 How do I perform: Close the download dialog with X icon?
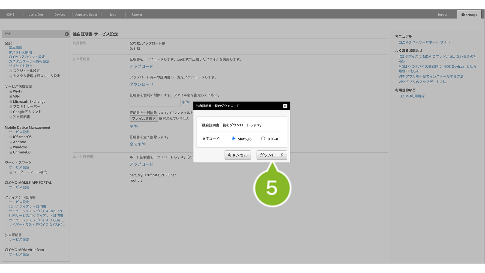pos(285,106)
